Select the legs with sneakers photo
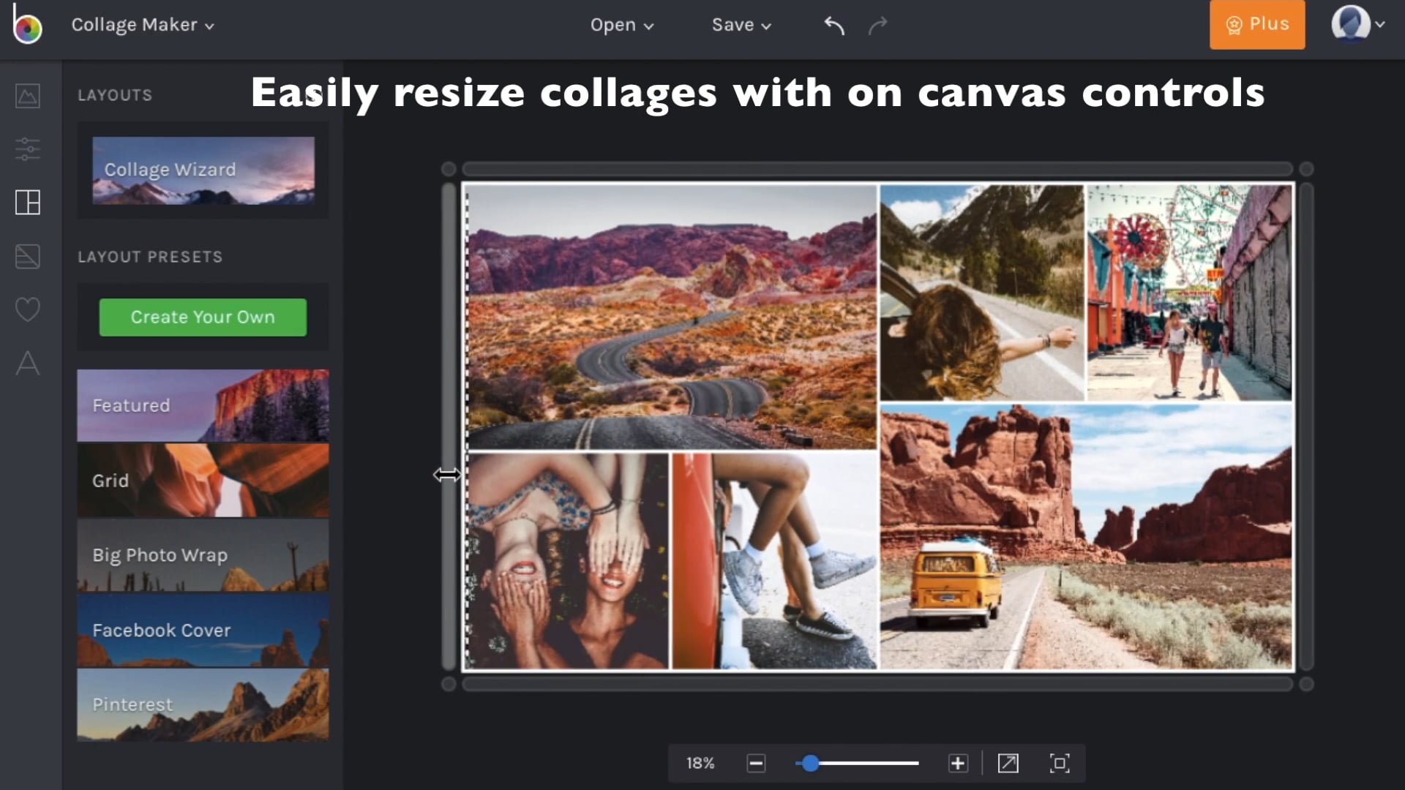 coord(774,561)
